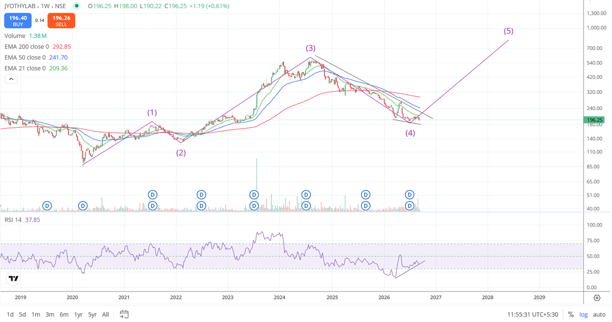Image resolution: width=612 pixels, height=322 pixels.
Task: Open timezone menu at 11:55:31 UTC+5:30
Action: point(532,314)
